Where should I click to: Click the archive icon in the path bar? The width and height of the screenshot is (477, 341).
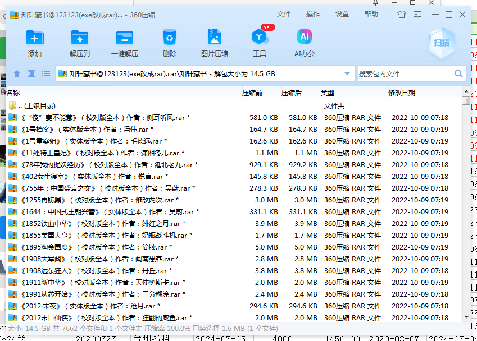(63, 73)
